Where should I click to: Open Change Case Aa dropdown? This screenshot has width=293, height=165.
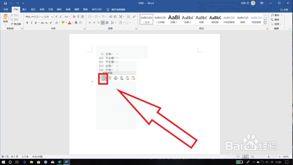(x=67, y=17)
